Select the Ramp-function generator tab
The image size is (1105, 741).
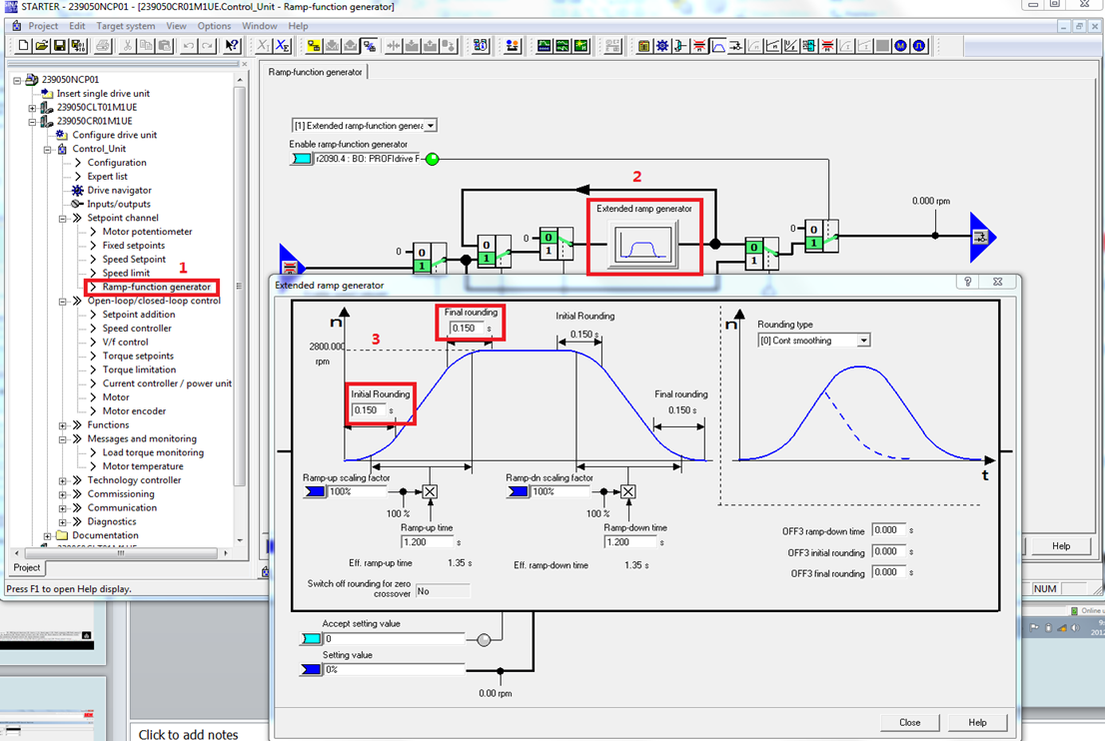click(x=316, y=72)
